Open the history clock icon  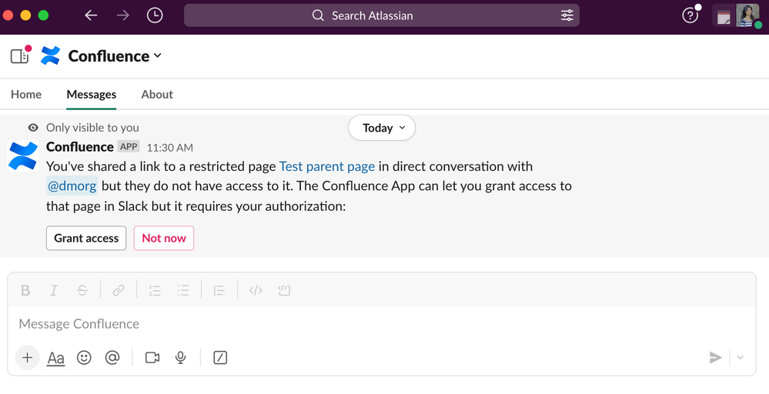point(155,15)
